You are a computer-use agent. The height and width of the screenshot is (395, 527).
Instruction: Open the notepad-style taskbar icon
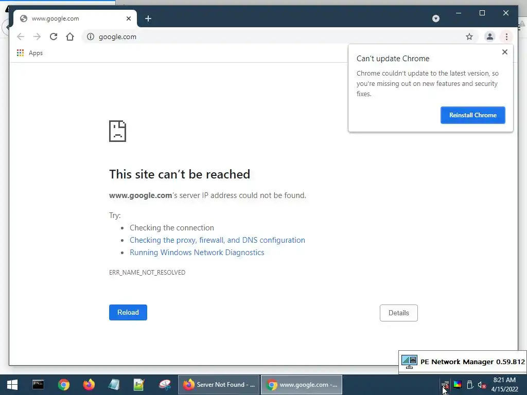pos(114,385)
